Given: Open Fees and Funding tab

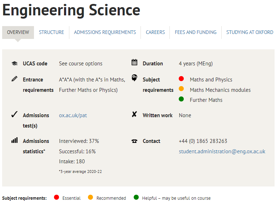Looking at the screenshot, I should 196,33.
